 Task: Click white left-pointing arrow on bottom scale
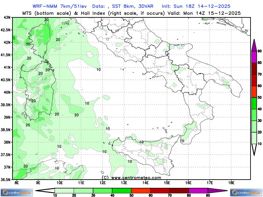pyautogui.click(x=45, y=190)
